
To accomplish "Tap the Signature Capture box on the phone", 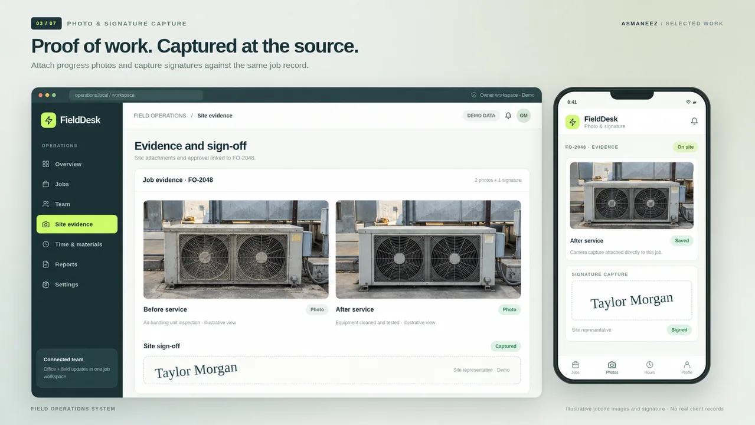I will tap(632, 300).
